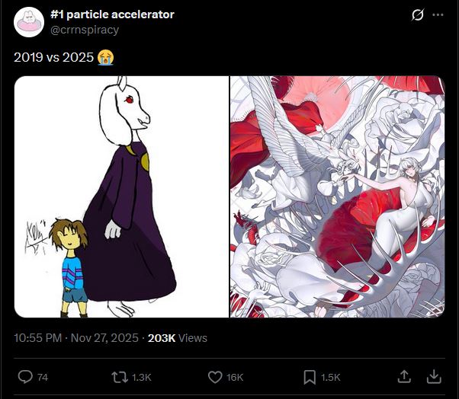Screen dimensions: 459x399
Task: Click the Nov 27, 2025 date
Action: coord(104,338)
